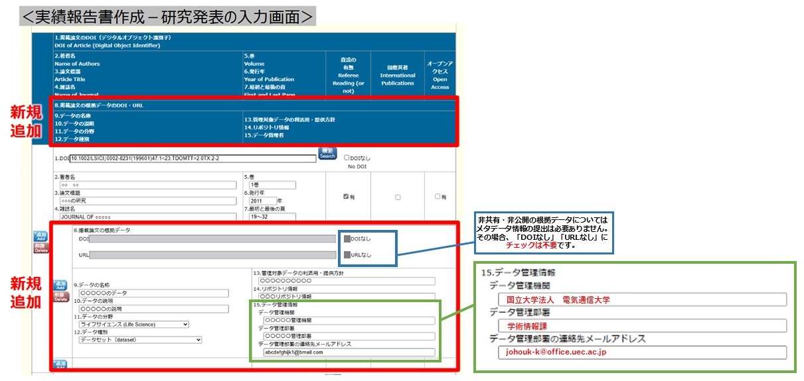The height and width of the screenshot is (381, 804).
Task: Click the 追加 Add button beside データの名称 field
Action: [60, 285]
